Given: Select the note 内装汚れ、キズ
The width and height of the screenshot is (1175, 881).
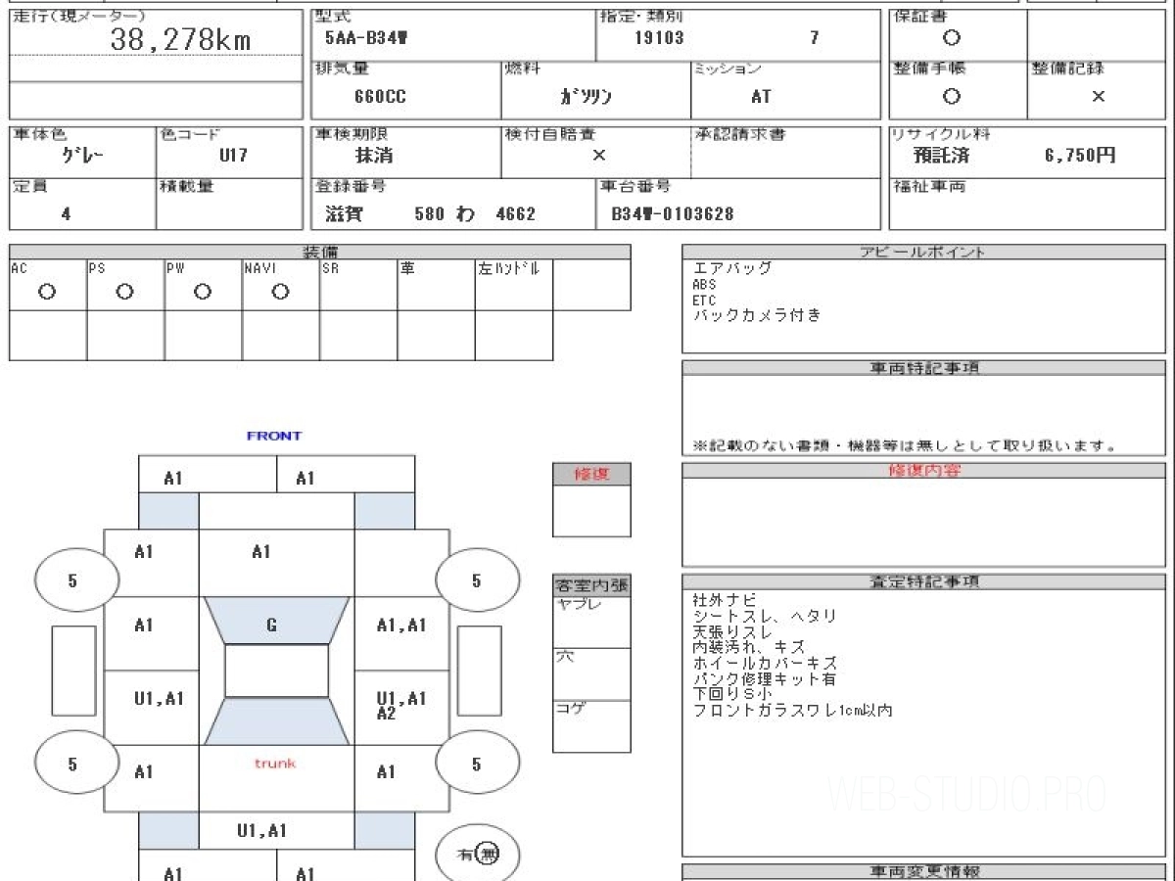Looking at the screenshot, I should pos(749,647).
